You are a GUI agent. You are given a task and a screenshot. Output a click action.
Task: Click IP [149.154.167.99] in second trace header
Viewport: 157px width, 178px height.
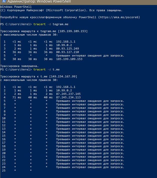[x=63, y=76]
